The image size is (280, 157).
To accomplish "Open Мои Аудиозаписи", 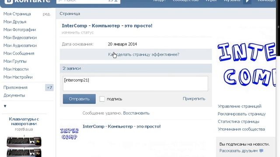I will coord(20,45).
